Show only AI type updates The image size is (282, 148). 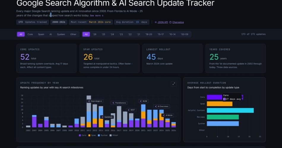pos(50,34)
